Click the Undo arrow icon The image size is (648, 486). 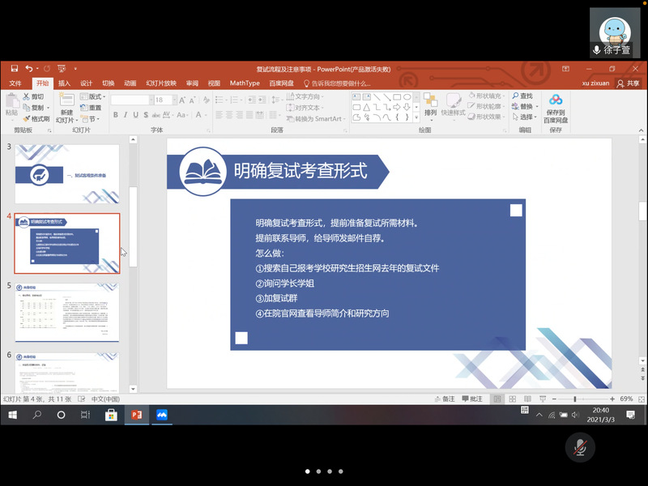click(x=29, y=69)
